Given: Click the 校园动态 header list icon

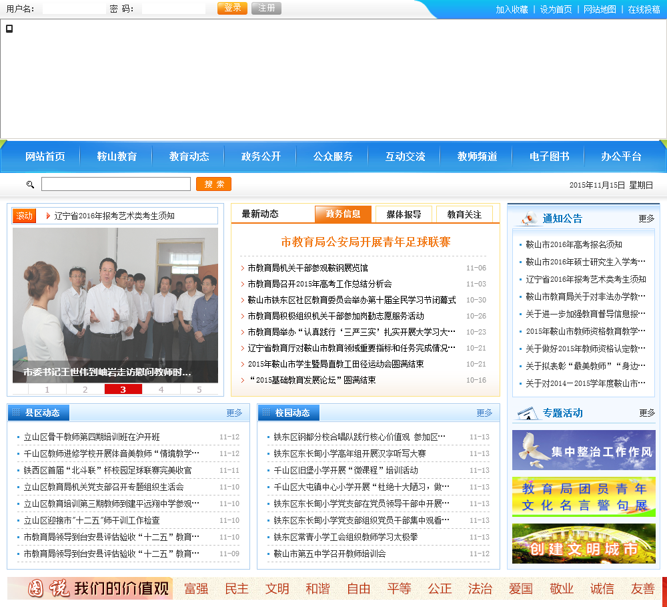Looking at the screenshot, I should tap(266, 413).
